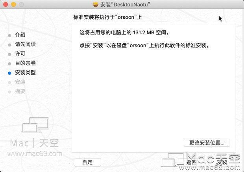Click the 安装 install button
The image size is (244, 172).
[x=222, y=162]
